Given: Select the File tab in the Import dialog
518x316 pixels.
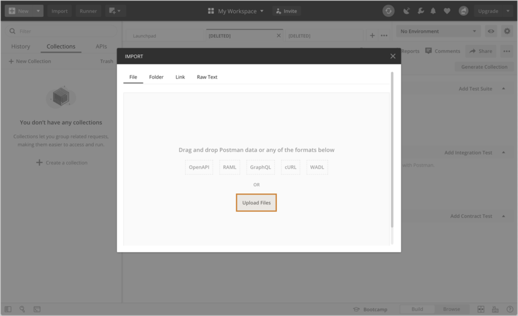Looking at the screenshot, I should tap(133, 77).
